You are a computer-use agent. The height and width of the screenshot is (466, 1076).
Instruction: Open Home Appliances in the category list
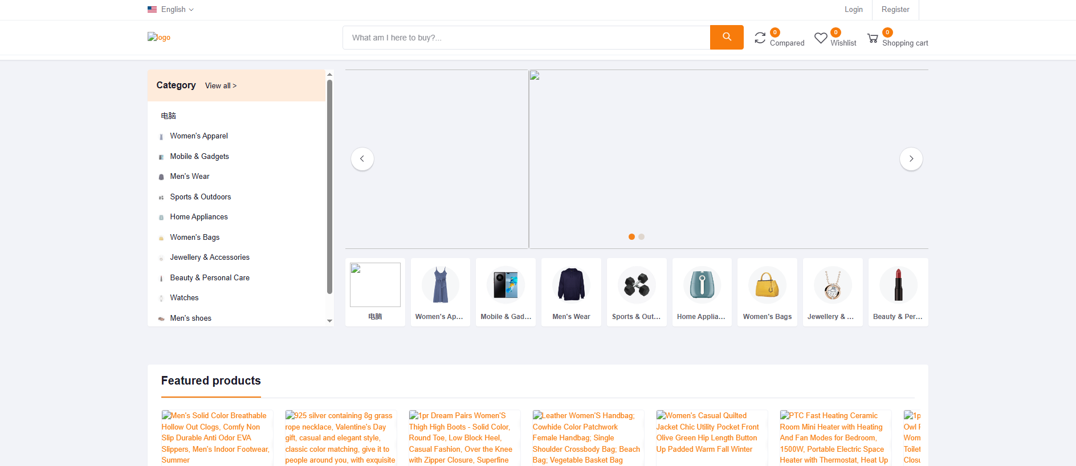(199, 217)
